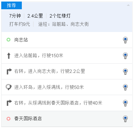Click the map pin beside 春天国际酒店 destination
The height and width of the screenshot is (128, 134).
[x=125, y=119]
